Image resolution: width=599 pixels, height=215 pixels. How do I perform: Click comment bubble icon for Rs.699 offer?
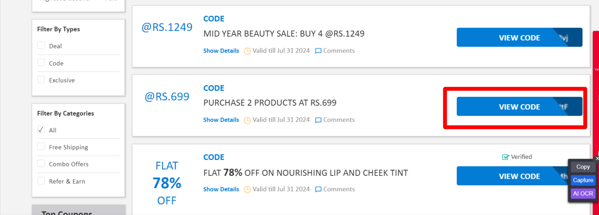[318, 120]
